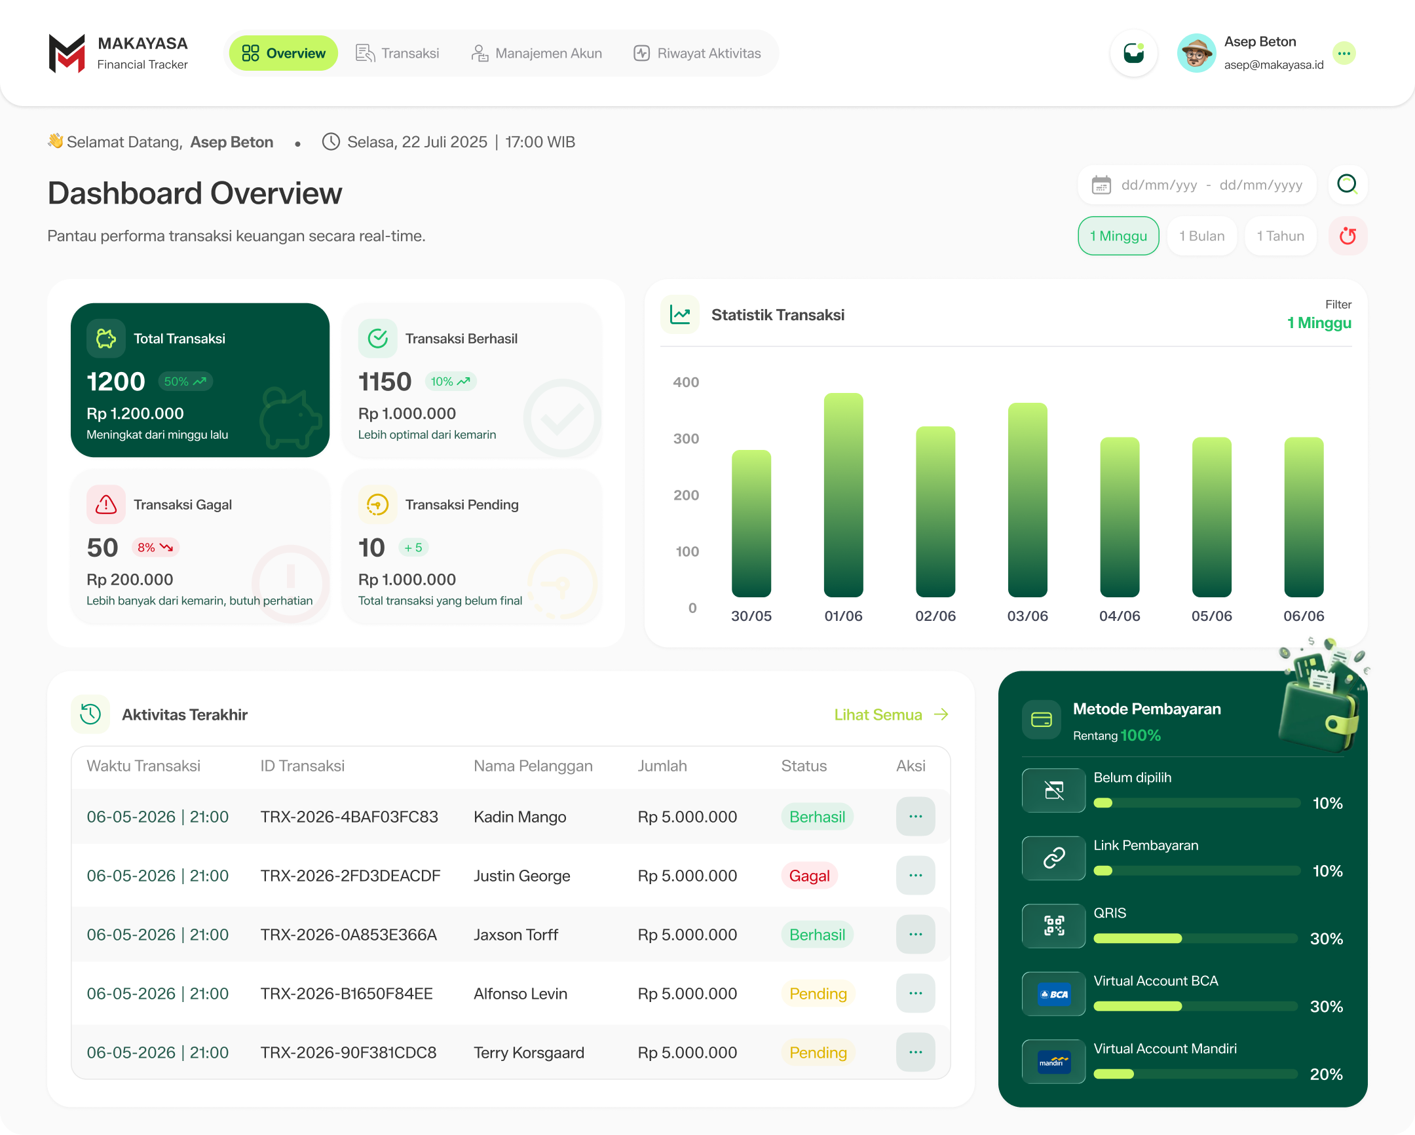Click the 8% decline badge
This screenshot has height=1135, width=1415.
[155, 547]
